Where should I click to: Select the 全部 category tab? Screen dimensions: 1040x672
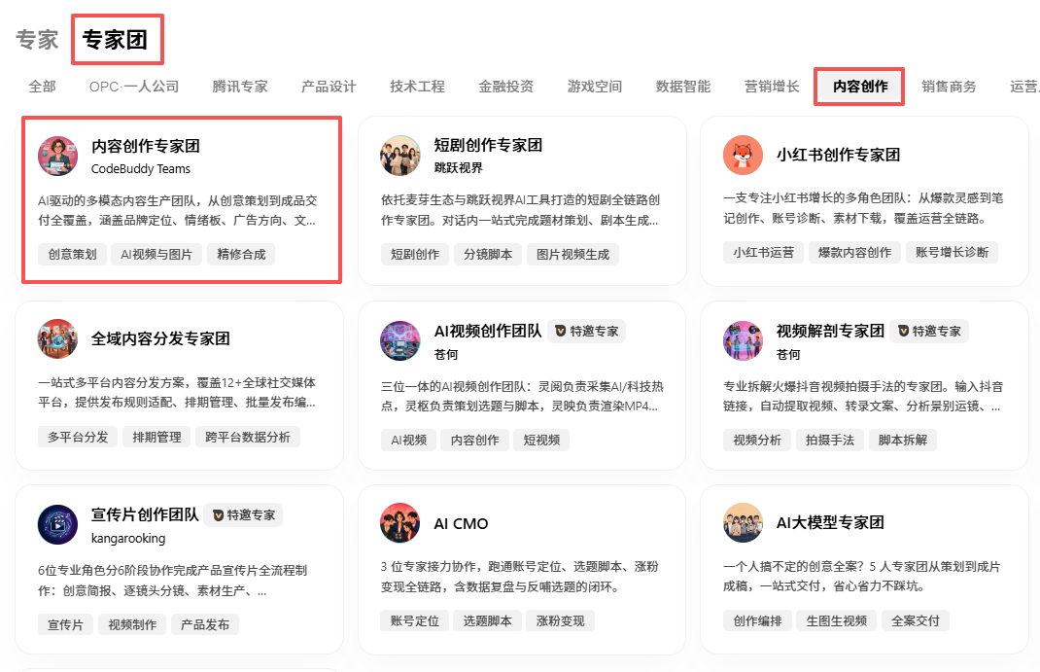(43, 87)
